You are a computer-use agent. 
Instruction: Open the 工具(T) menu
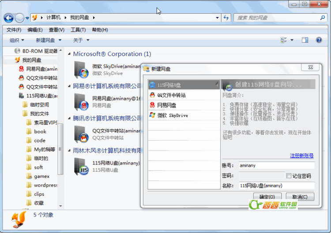(x=78, y=30)
